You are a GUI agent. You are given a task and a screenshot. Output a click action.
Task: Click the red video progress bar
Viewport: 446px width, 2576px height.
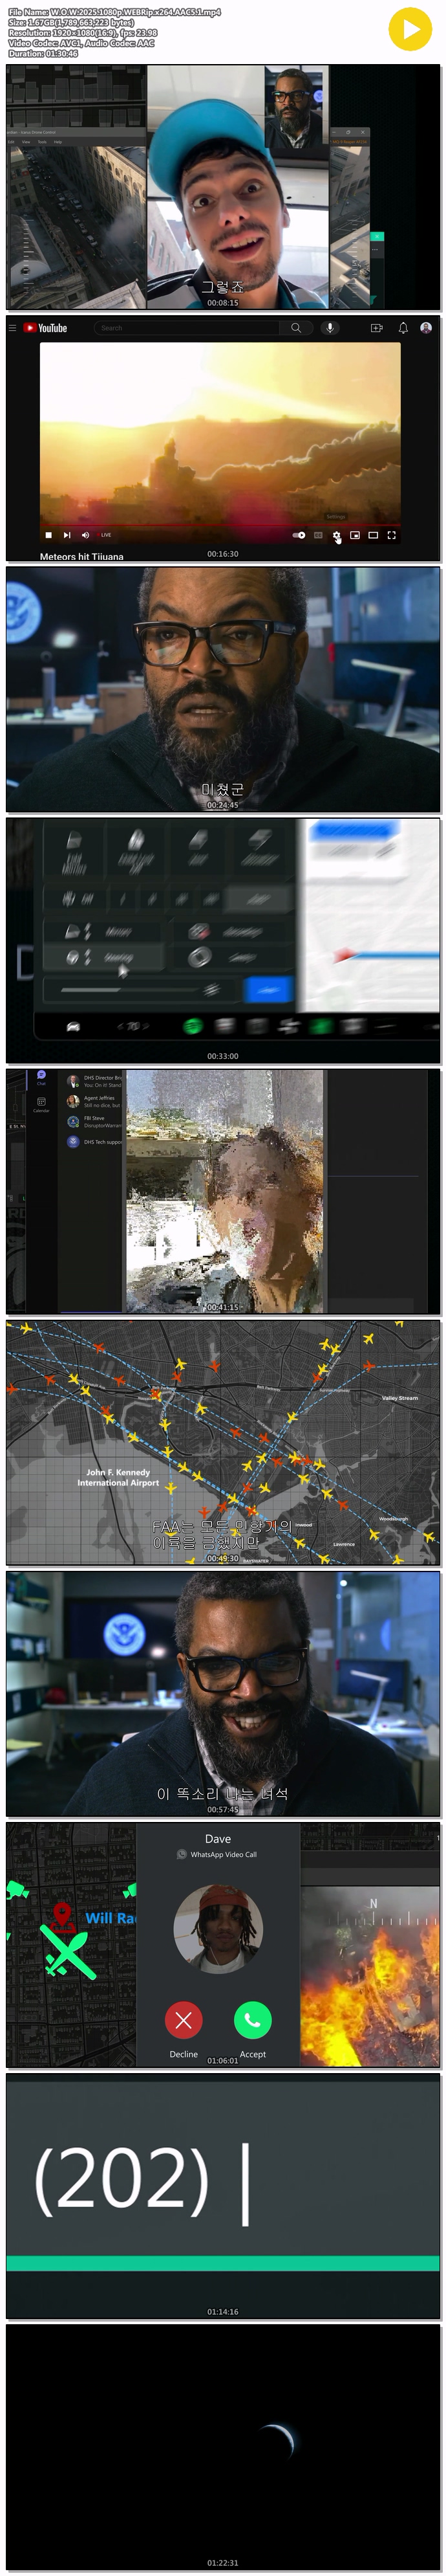220,524
